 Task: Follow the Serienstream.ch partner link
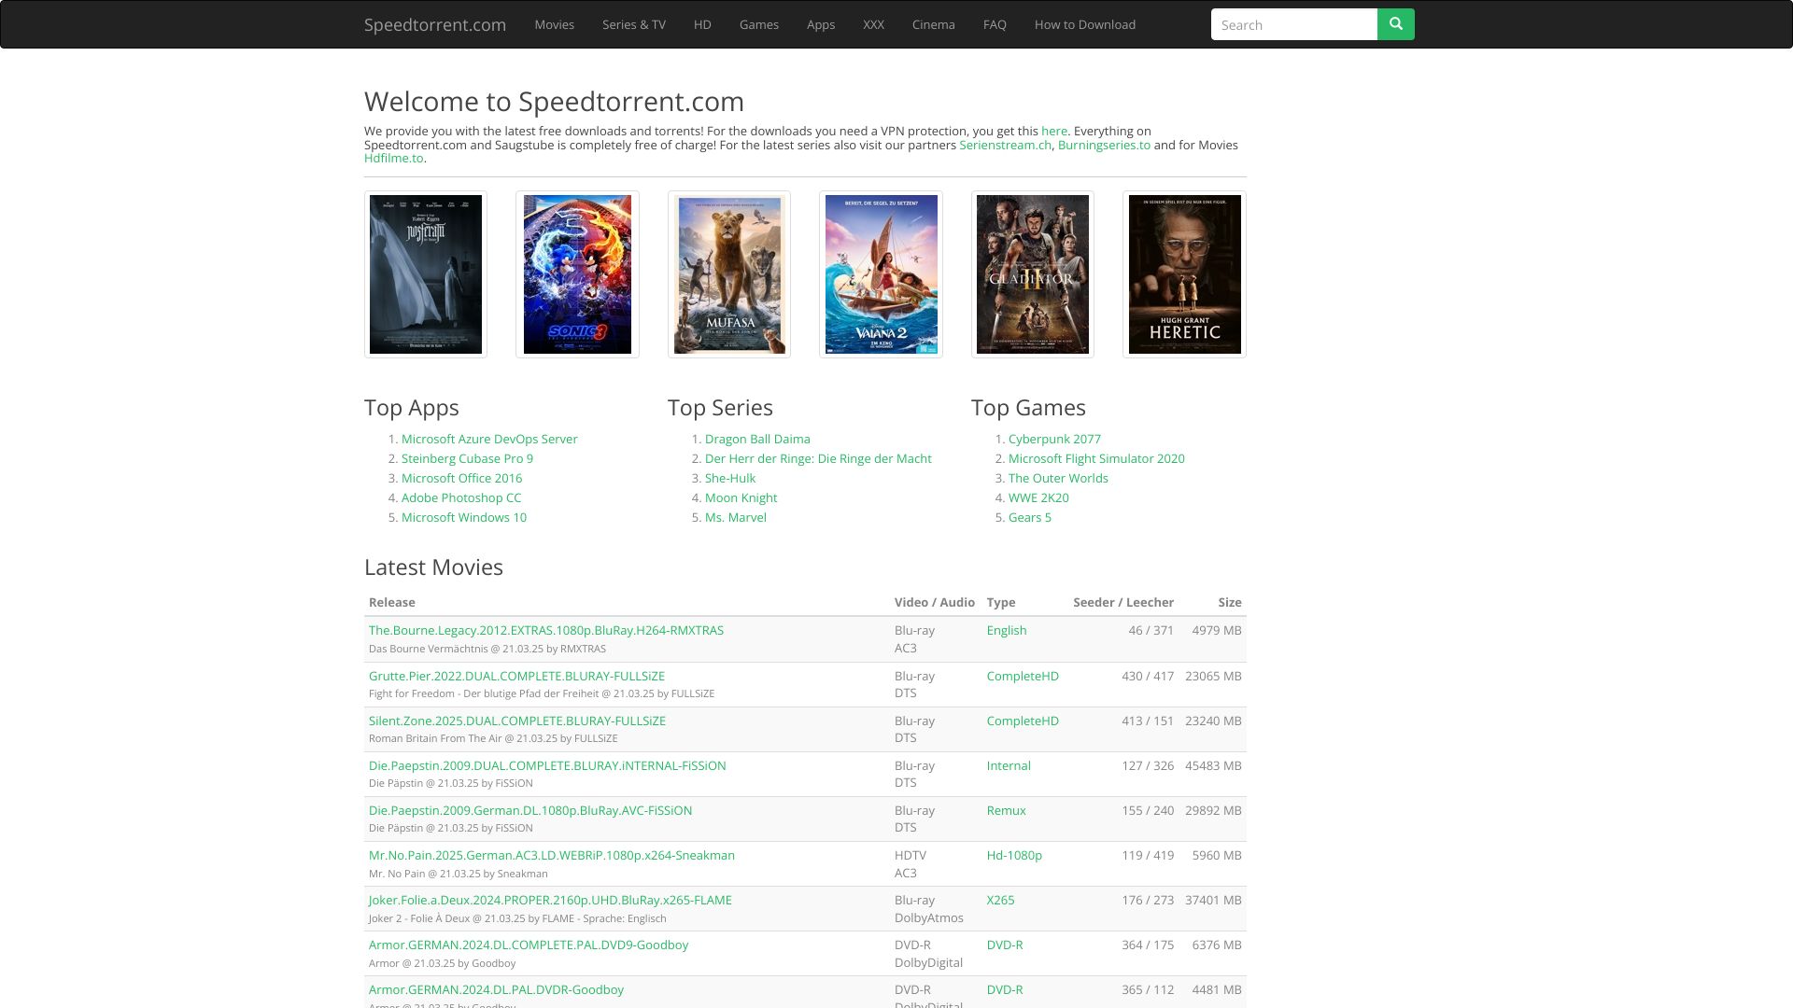[1005, 145]
